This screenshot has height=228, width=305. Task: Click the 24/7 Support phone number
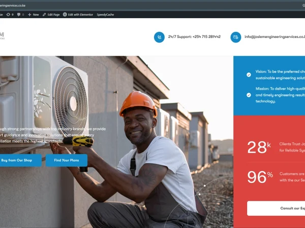(x=194, y=36)
